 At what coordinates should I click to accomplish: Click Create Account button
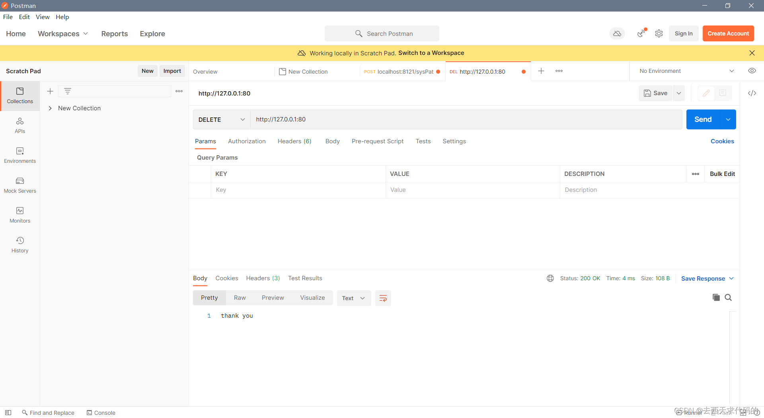pyautogui.click(x=728, y=33)
